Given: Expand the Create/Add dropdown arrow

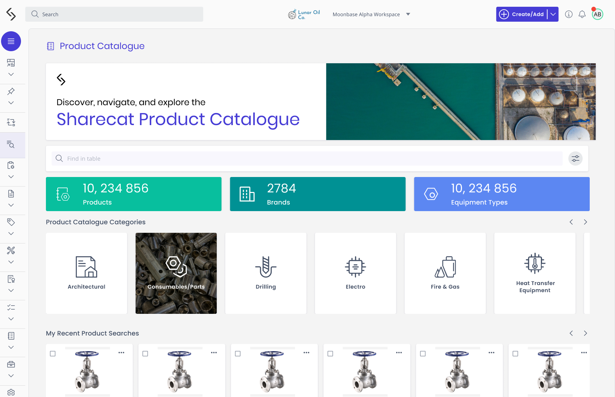Looking at the screenshot, I should pos(553,14).
